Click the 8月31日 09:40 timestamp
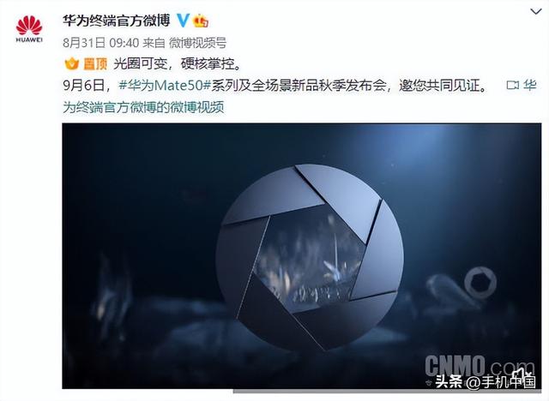The width and height of the screenshot is (549, 401). coord(101,43)
